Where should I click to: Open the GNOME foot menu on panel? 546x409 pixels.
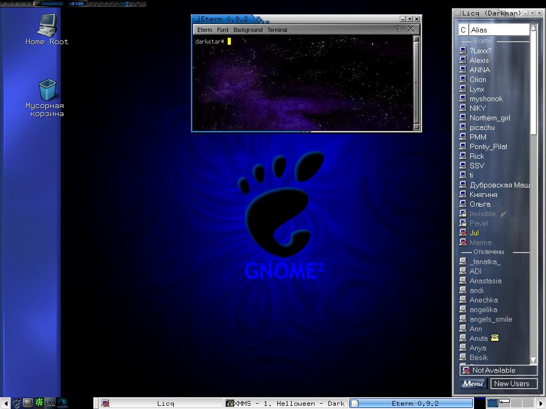click(x=17, y=403)
